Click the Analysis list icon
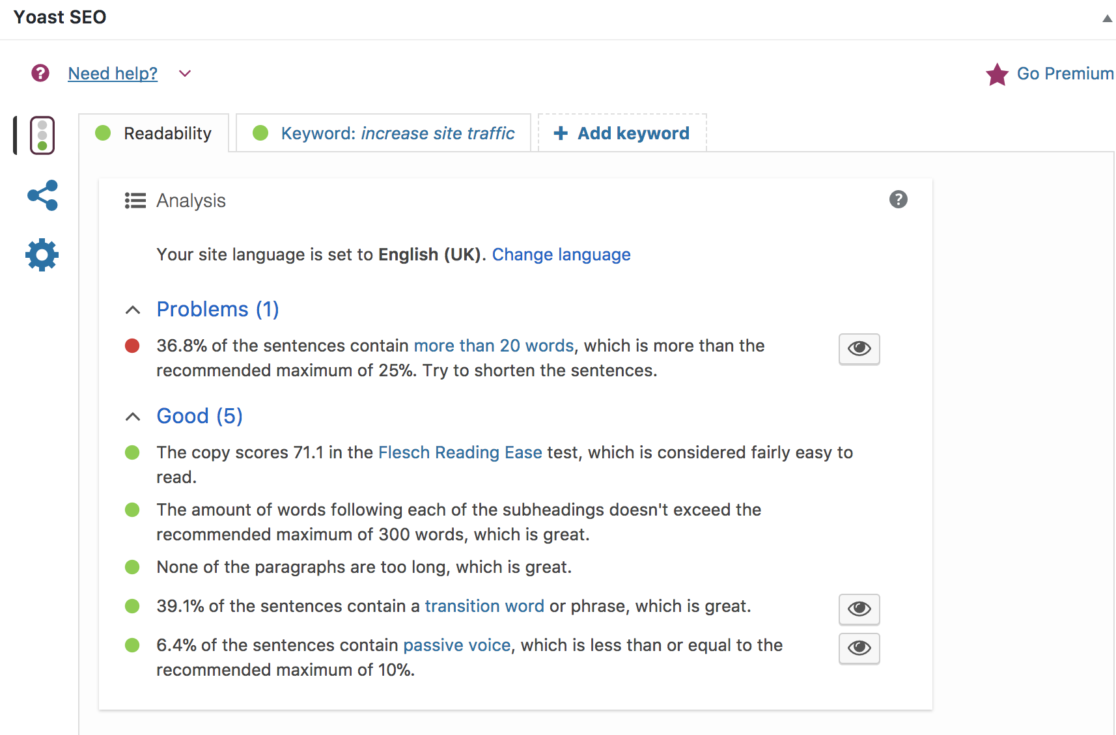This screenshot has height=735, width=1116. 135,201
